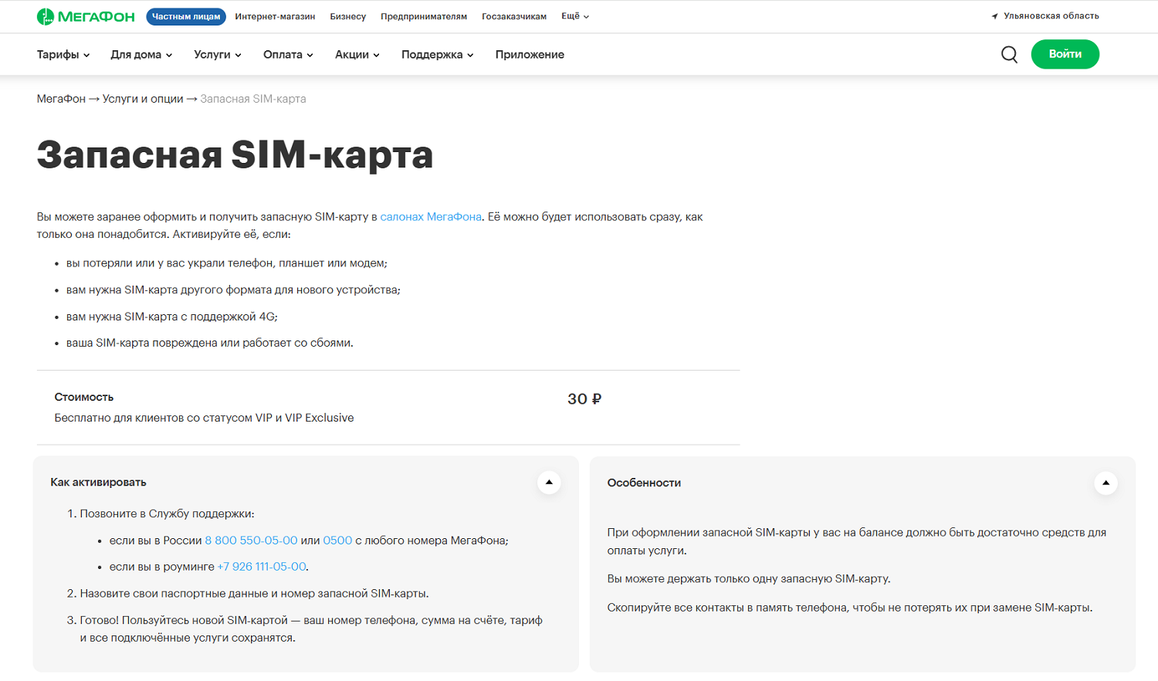Click the green Войти button
The image size is (1158, 681).
(1065, 54)
